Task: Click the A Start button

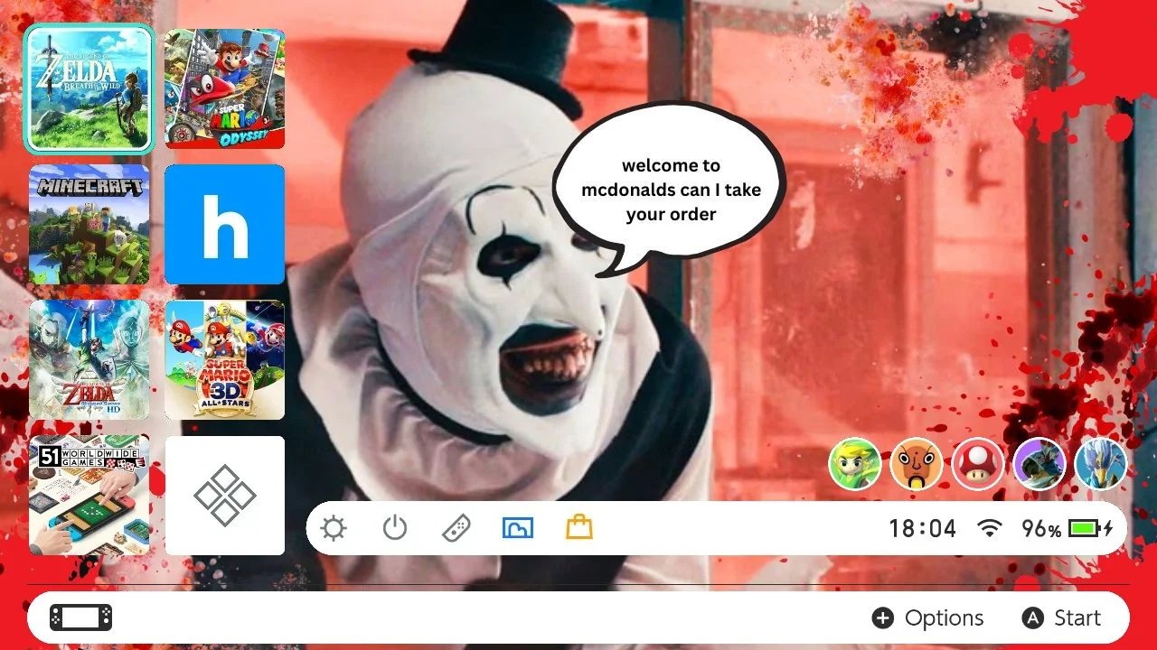Action: click(1061, 617)
